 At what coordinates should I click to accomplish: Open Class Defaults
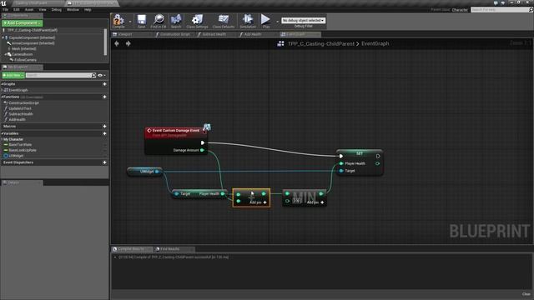[224, 21]
